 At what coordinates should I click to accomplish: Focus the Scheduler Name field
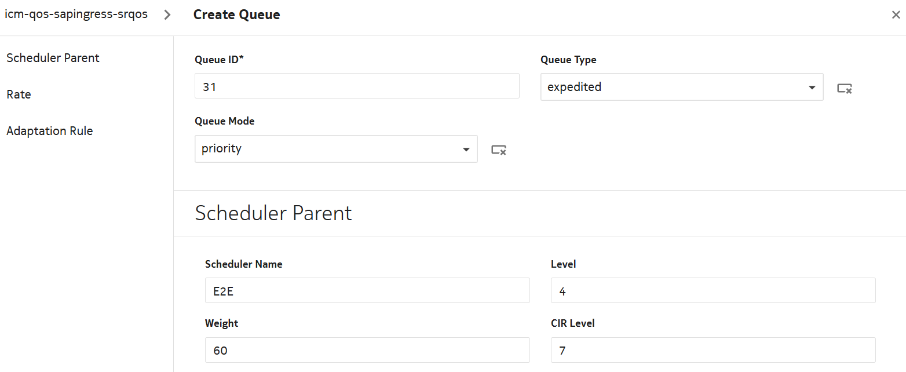(x=367, y=291)
